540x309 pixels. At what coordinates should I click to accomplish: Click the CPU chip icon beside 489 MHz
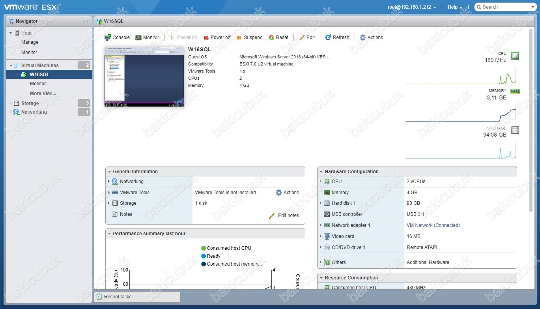(515, 56)
